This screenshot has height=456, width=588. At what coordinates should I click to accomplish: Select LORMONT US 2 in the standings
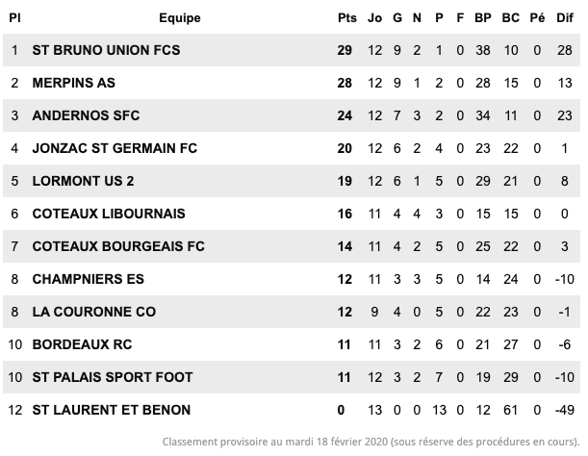[83, 181]
